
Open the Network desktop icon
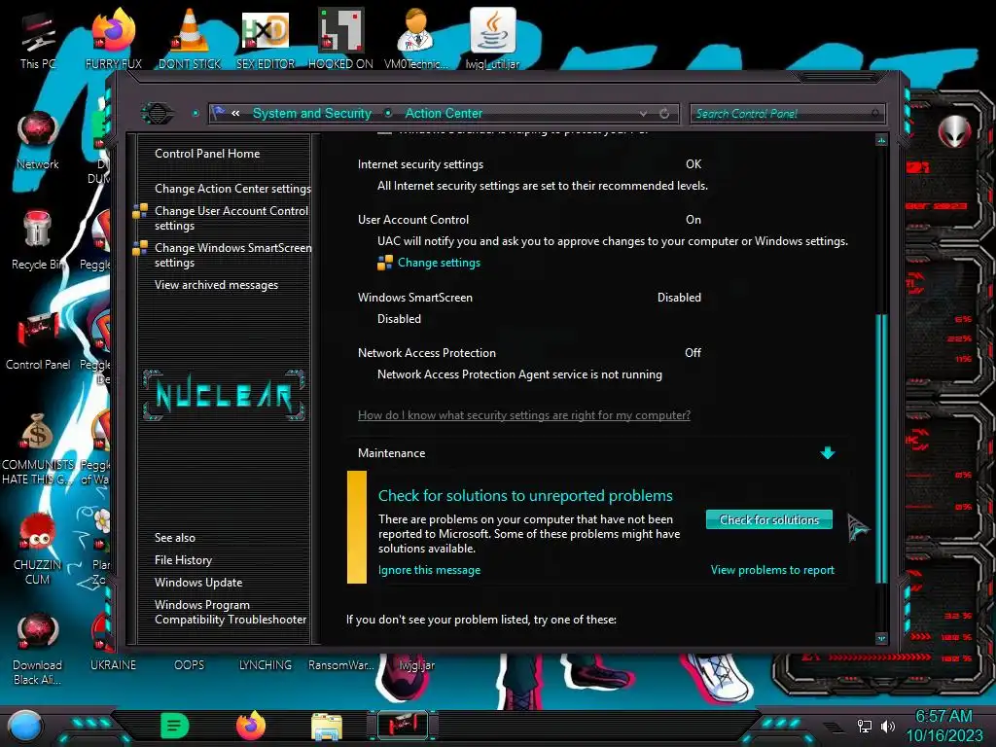(38, 141)
